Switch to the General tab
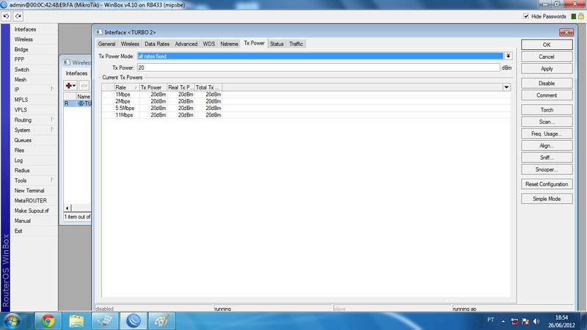 [106, 44]
